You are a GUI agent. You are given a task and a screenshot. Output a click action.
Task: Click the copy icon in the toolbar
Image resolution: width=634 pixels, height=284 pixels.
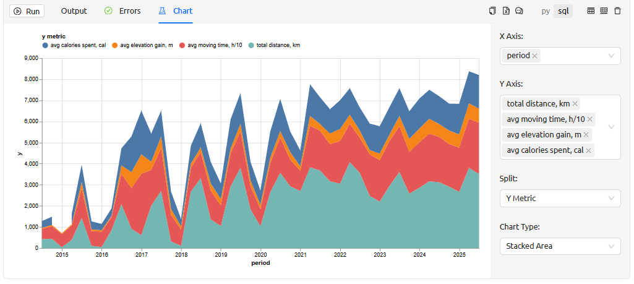(x=492, y=11)
